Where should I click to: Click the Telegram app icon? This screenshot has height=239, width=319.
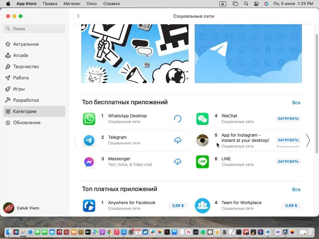click(x=89, y=140)
